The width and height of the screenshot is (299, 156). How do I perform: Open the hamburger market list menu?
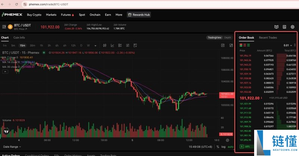[x=4, y=27]
